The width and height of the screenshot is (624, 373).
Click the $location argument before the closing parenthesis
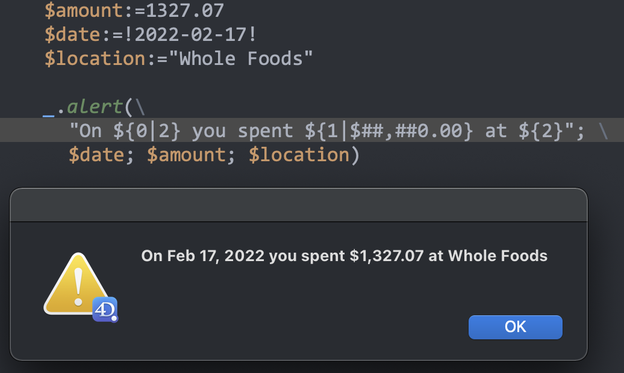(299, 155)
